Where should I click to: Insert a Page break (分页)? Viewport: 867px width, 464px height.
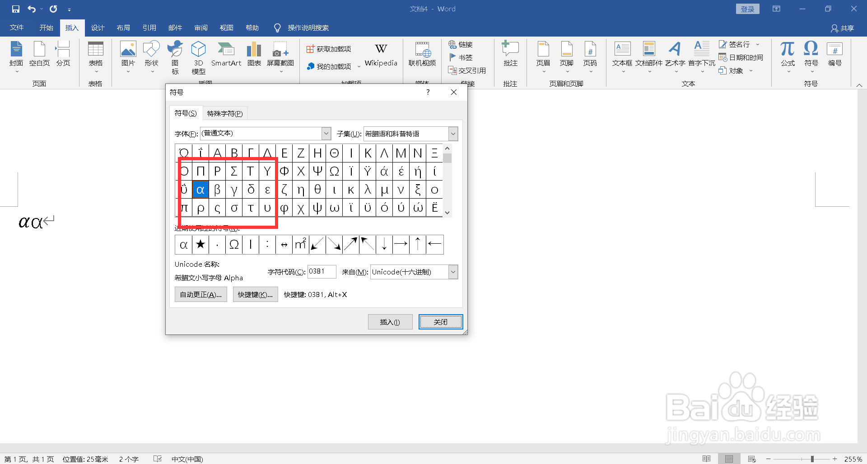pos(63,54)
